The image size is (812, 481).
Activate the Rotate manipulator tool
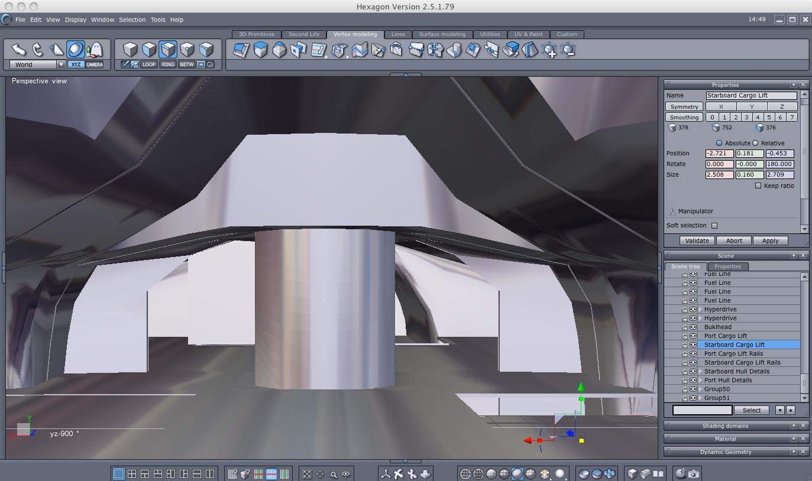pos(38,50)
